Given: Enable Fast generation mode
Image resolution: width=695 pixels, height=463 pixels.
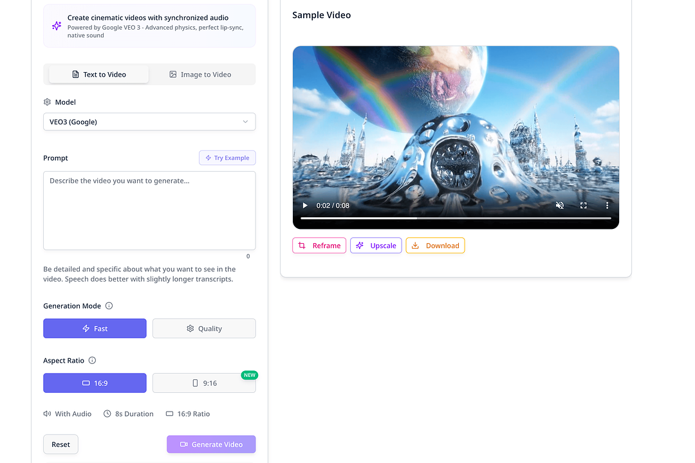Looking at the screenshot, I should tap(95, 328).
